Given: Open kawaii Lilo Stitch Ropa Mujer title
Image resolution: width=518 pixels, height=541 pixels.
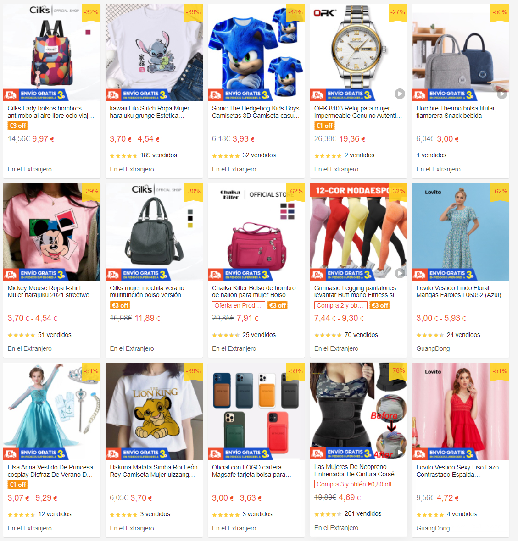Looking at the screenshot, I should click(150, 112).
